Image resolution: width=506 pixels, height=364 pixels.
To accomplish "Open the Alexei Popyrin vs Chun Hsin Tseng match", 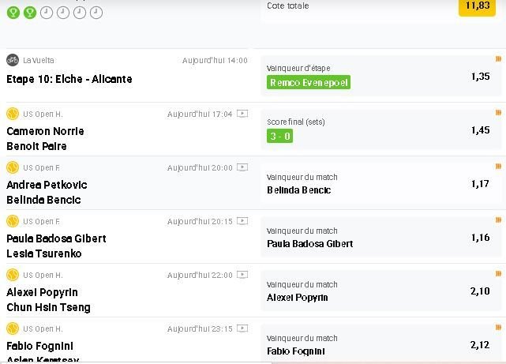I will [48, 300].
